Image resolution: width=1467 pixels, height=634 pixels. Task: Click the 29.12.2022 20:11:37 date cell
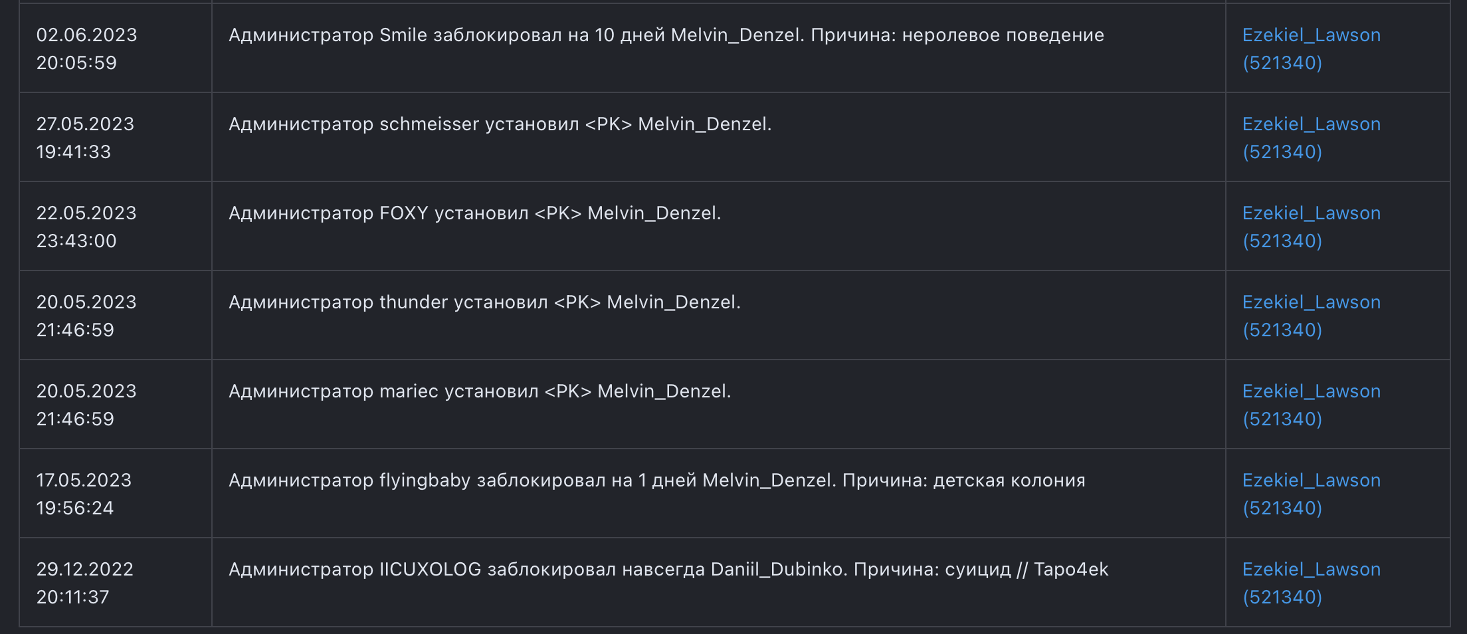tap(84, 583)
